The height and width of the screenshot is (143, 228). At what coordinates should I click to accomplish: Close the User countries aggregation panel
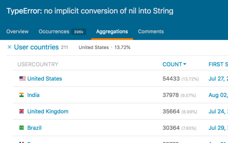9,47
